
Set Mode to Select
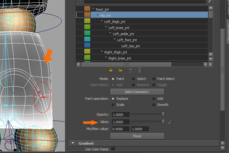[134, 79]
